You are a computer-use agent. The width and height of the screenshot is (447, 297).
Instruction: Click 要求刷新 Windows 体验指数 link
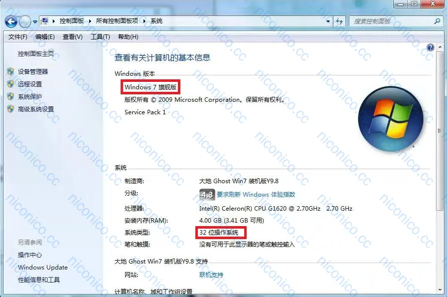[x=256, y=195]
